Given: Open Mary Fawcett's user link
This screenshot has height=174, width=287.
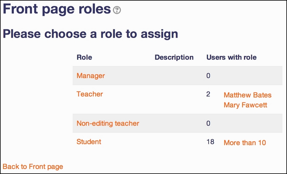Looking at the screenshot, I should tap(245, 105).
